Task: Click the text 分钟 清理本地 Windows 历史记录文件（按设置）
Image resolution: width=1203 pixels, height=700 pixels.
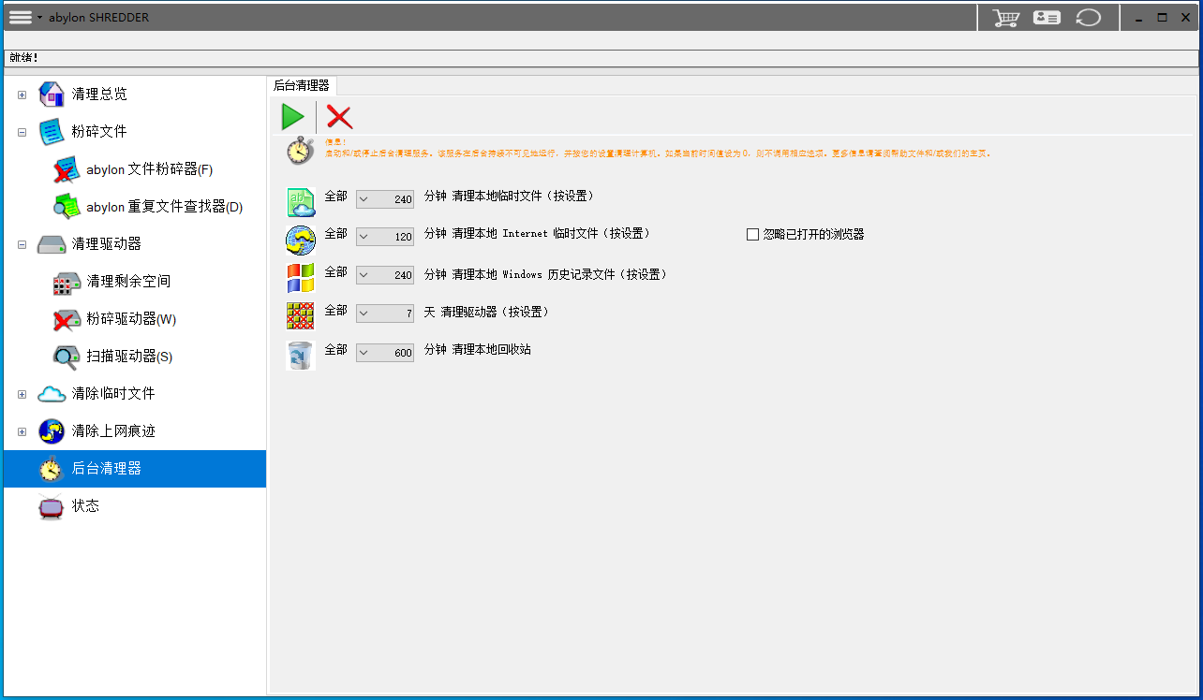Action: pyautogui.click(x=546, y=275)
